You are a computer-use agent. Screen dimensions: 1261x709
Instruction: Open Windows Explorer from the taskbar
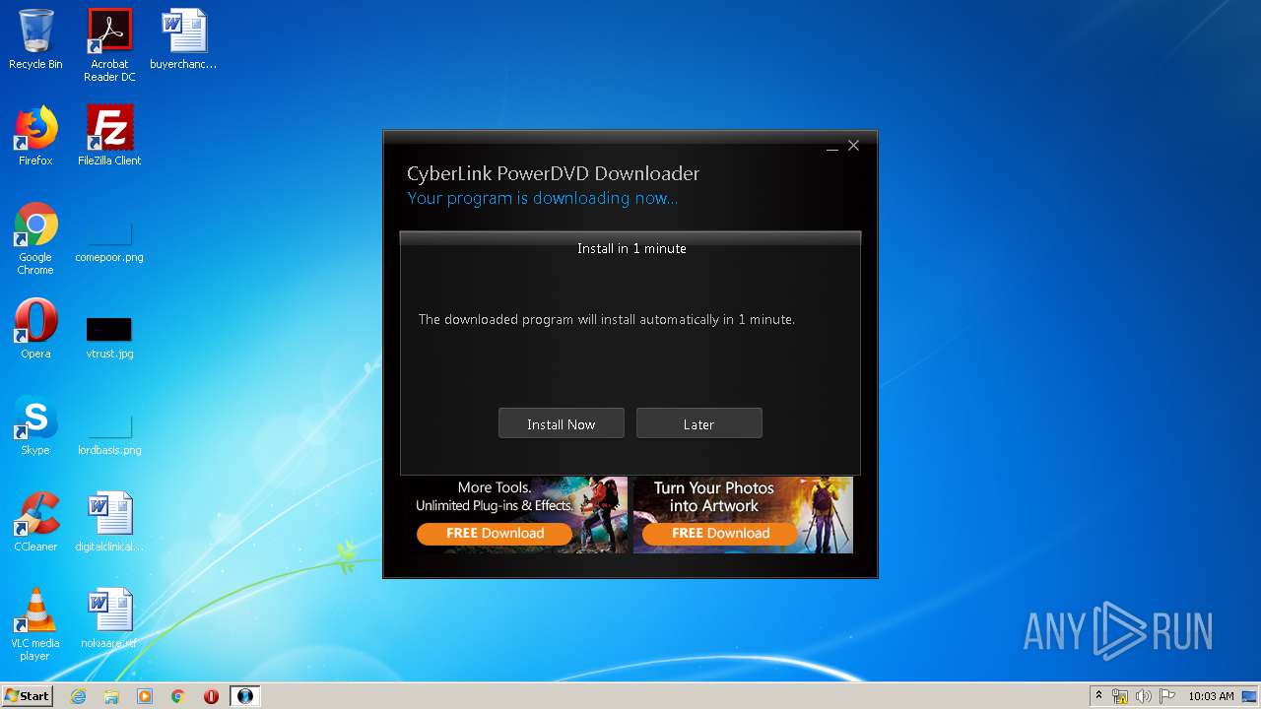coord(111,696)
